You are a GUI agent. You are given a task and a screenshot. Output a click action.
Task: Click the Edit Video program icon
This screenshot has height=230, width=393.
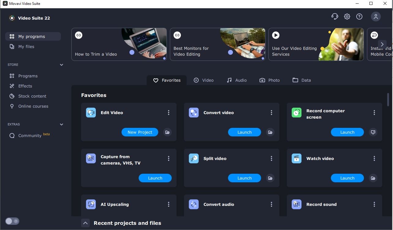coord(91,113)
